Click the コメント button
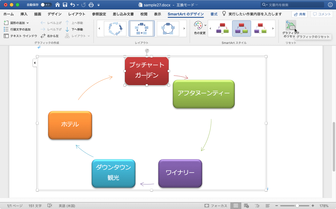The image size is (336, 209). (x=322, y=14)
